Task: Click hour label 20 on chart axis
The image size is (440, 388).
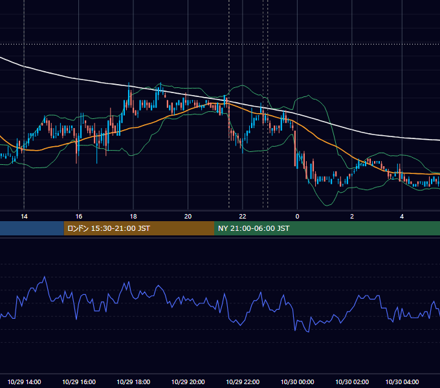Action: pyautogui.click(x=188, y=217)
